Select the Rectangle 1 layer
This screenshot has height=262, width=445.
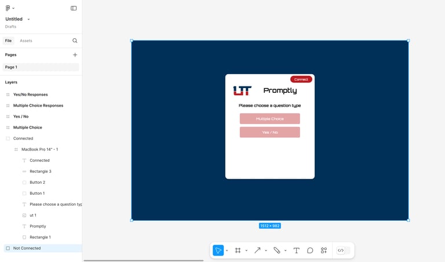(x=41, y=237)
